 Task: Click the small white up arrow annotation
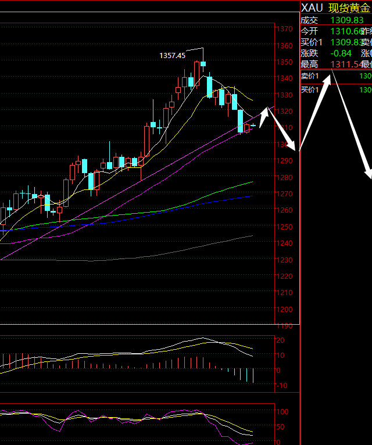264,117
